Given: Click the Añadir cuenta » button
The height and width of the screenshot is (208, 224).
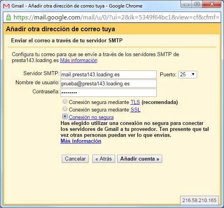Looking at the screenshot, I should coord(140,159).
